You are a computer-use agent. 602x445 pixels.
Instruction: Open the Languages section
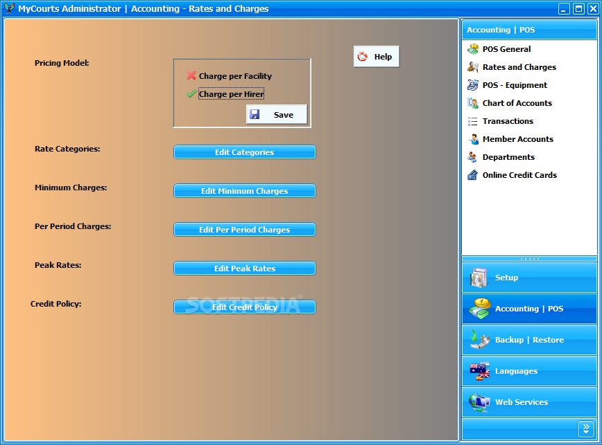(x=529, y=371)
